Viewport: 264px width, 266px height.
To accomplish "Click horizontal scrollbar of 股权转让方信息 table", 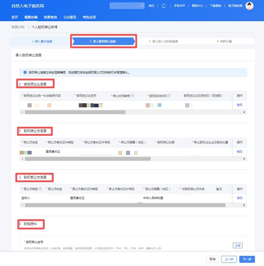I will coord(87,159).
